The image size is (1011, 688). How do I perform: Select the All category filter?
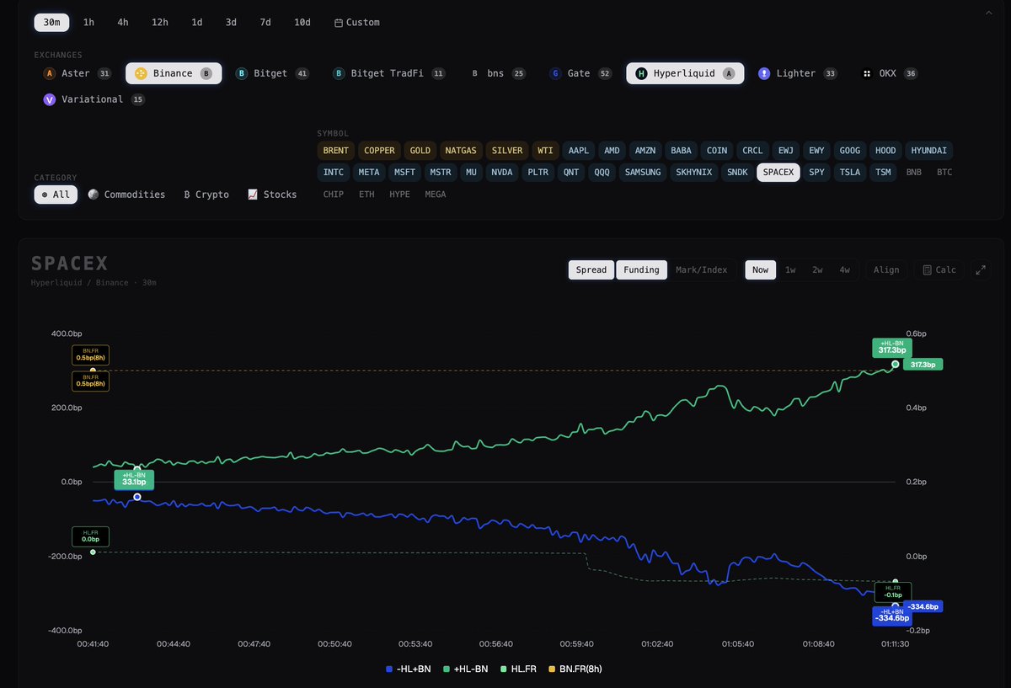pyautogui.click(x=56, y=194)
